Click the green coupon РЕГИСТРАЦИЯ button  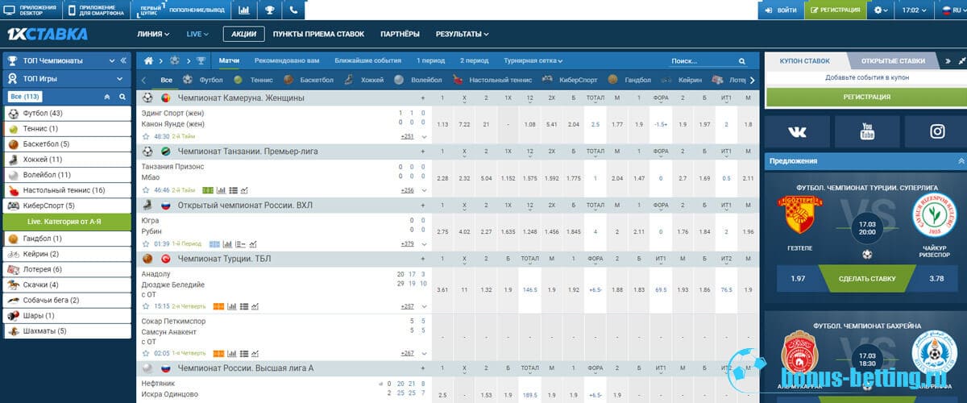point(866,97)
